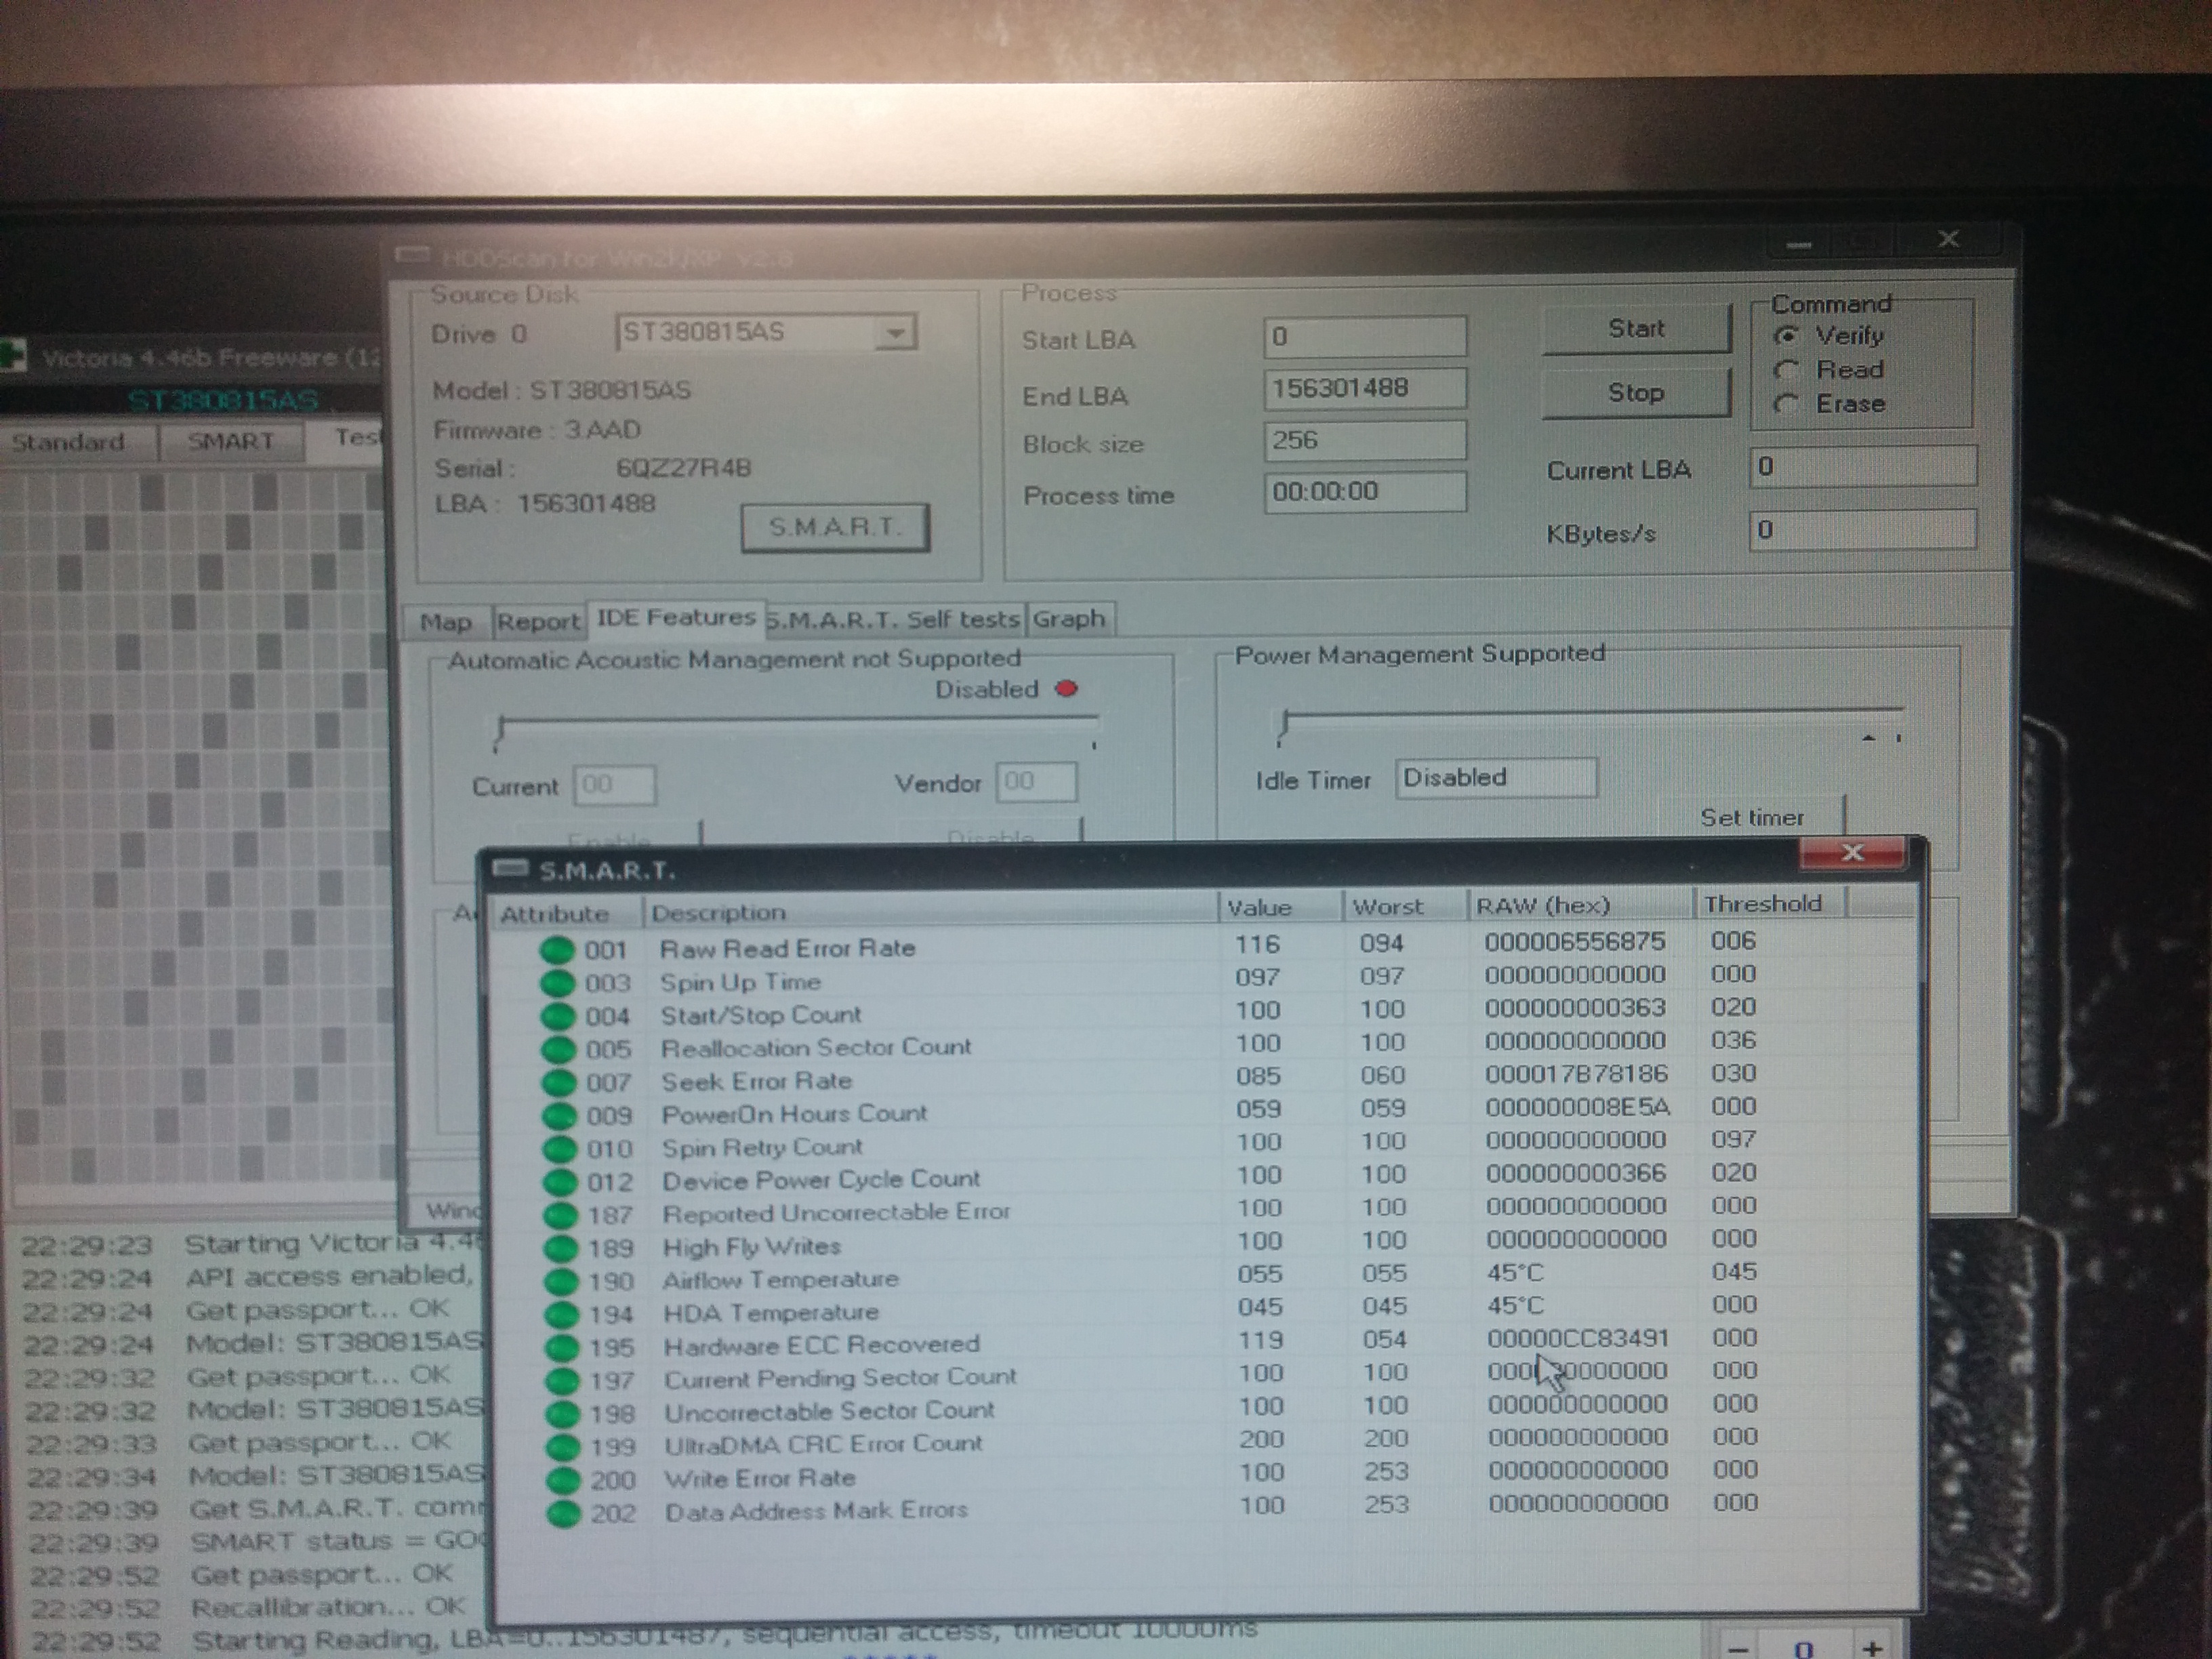This screenshot has height=1659, width=2212.
Task: Click the S.M.A.R.T. window title icon
Action: tap(510, 868)
